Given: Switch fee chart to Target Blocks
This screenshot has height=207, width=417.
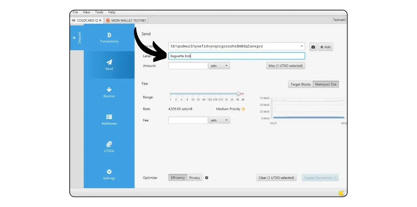Looking at the screenshot, I should click(300, 84).
